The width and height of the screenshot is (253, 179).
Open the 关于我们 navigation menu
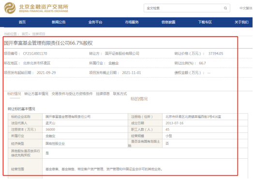(241, 22)
